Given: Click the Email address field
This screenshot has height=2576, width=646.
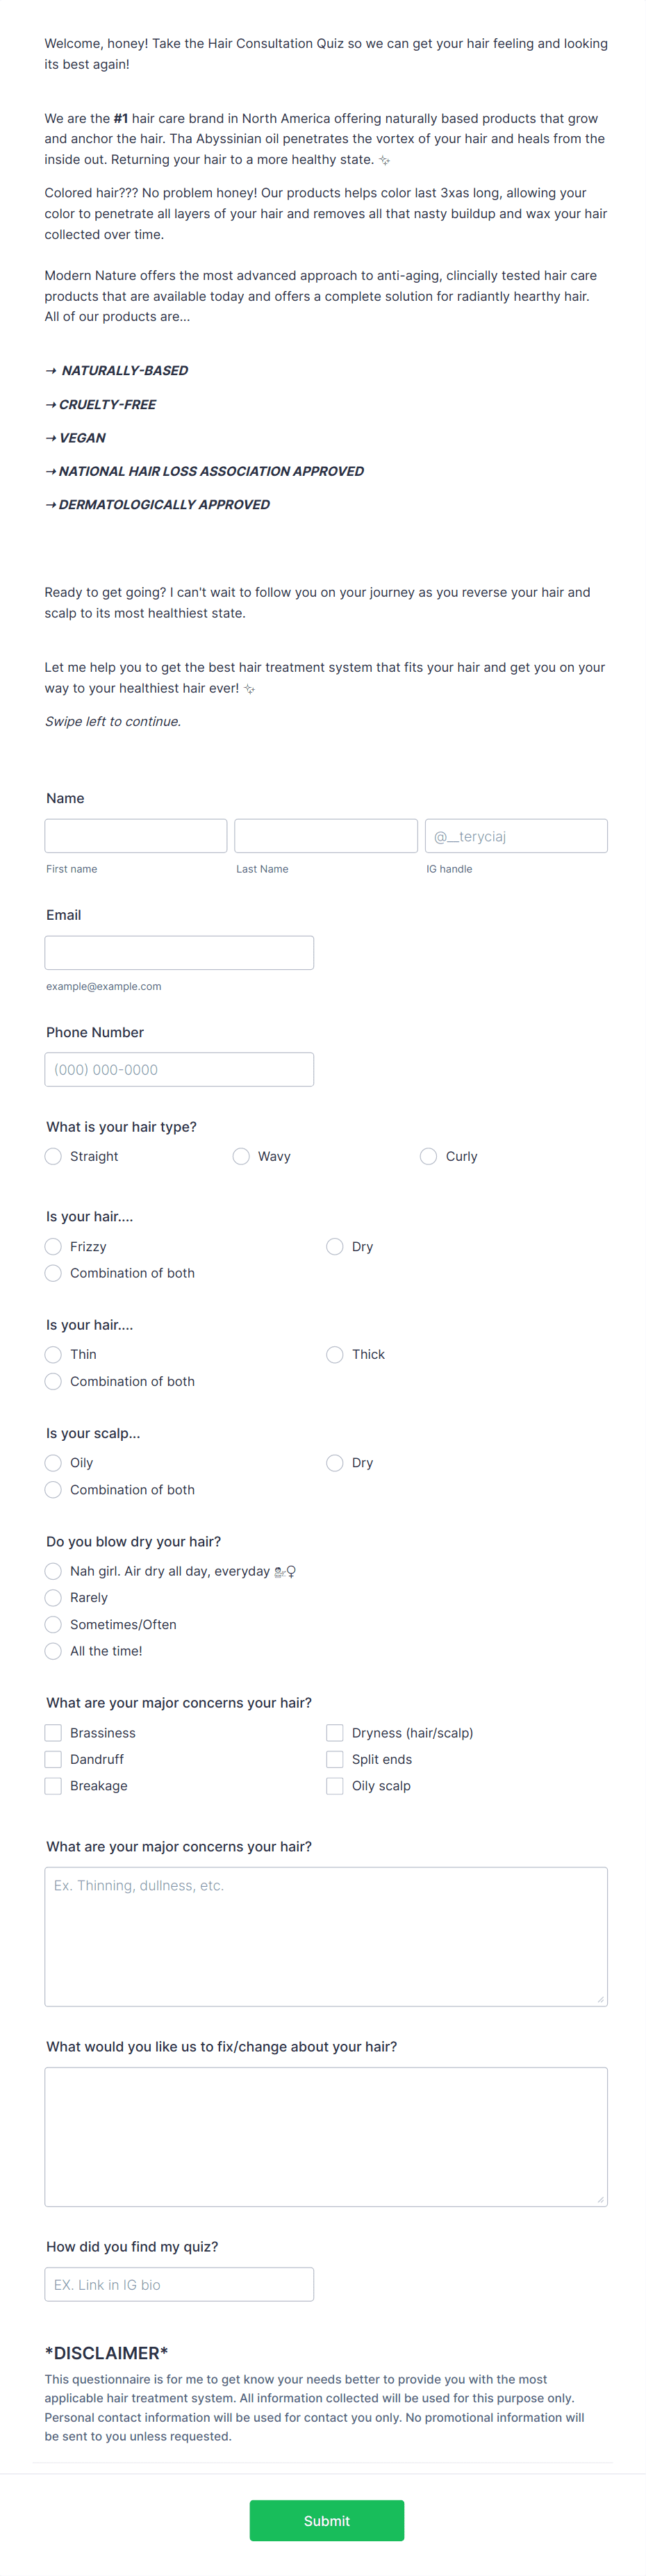Looking at the screenshot, I should 179,952.
